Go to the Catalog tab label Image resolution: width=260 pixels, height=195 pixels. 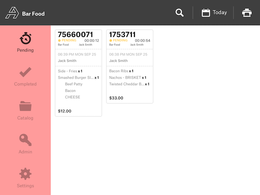(x=25, y=118)
